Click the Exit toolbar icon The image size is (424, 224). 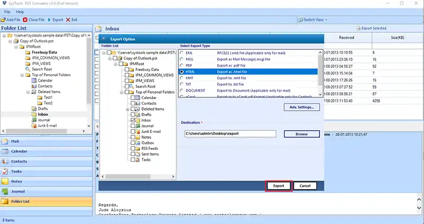[68, 20]
